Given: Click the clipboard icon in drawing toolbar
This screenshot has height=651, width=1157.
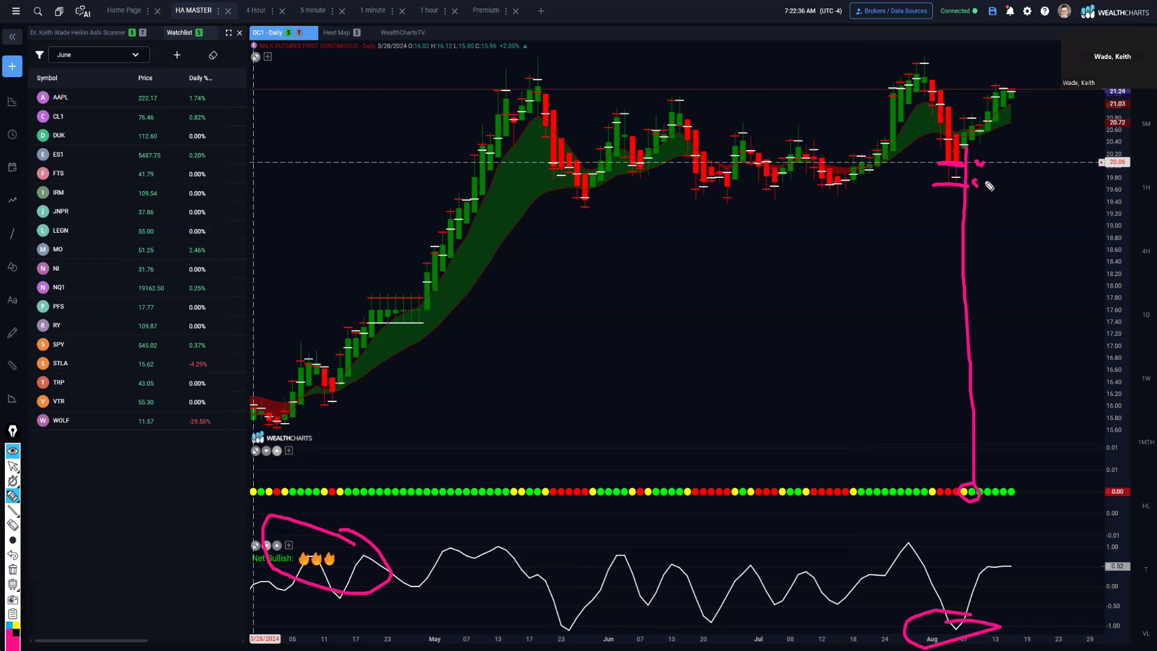Looking at the screenshot, I should click(x=13, y=614).
